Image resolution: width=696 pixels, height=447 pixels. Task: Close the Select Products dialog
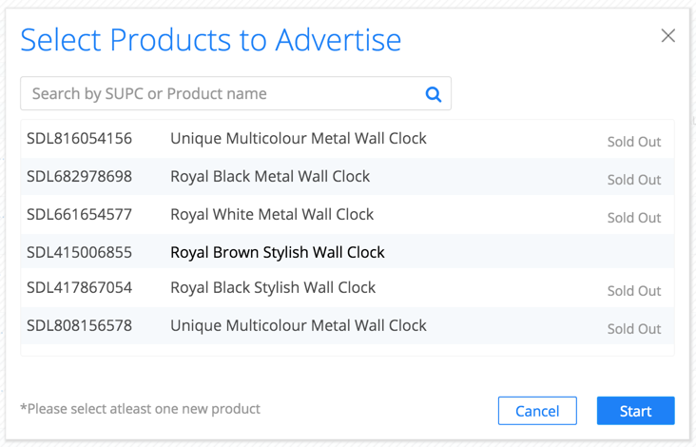[x=668, y=35]
